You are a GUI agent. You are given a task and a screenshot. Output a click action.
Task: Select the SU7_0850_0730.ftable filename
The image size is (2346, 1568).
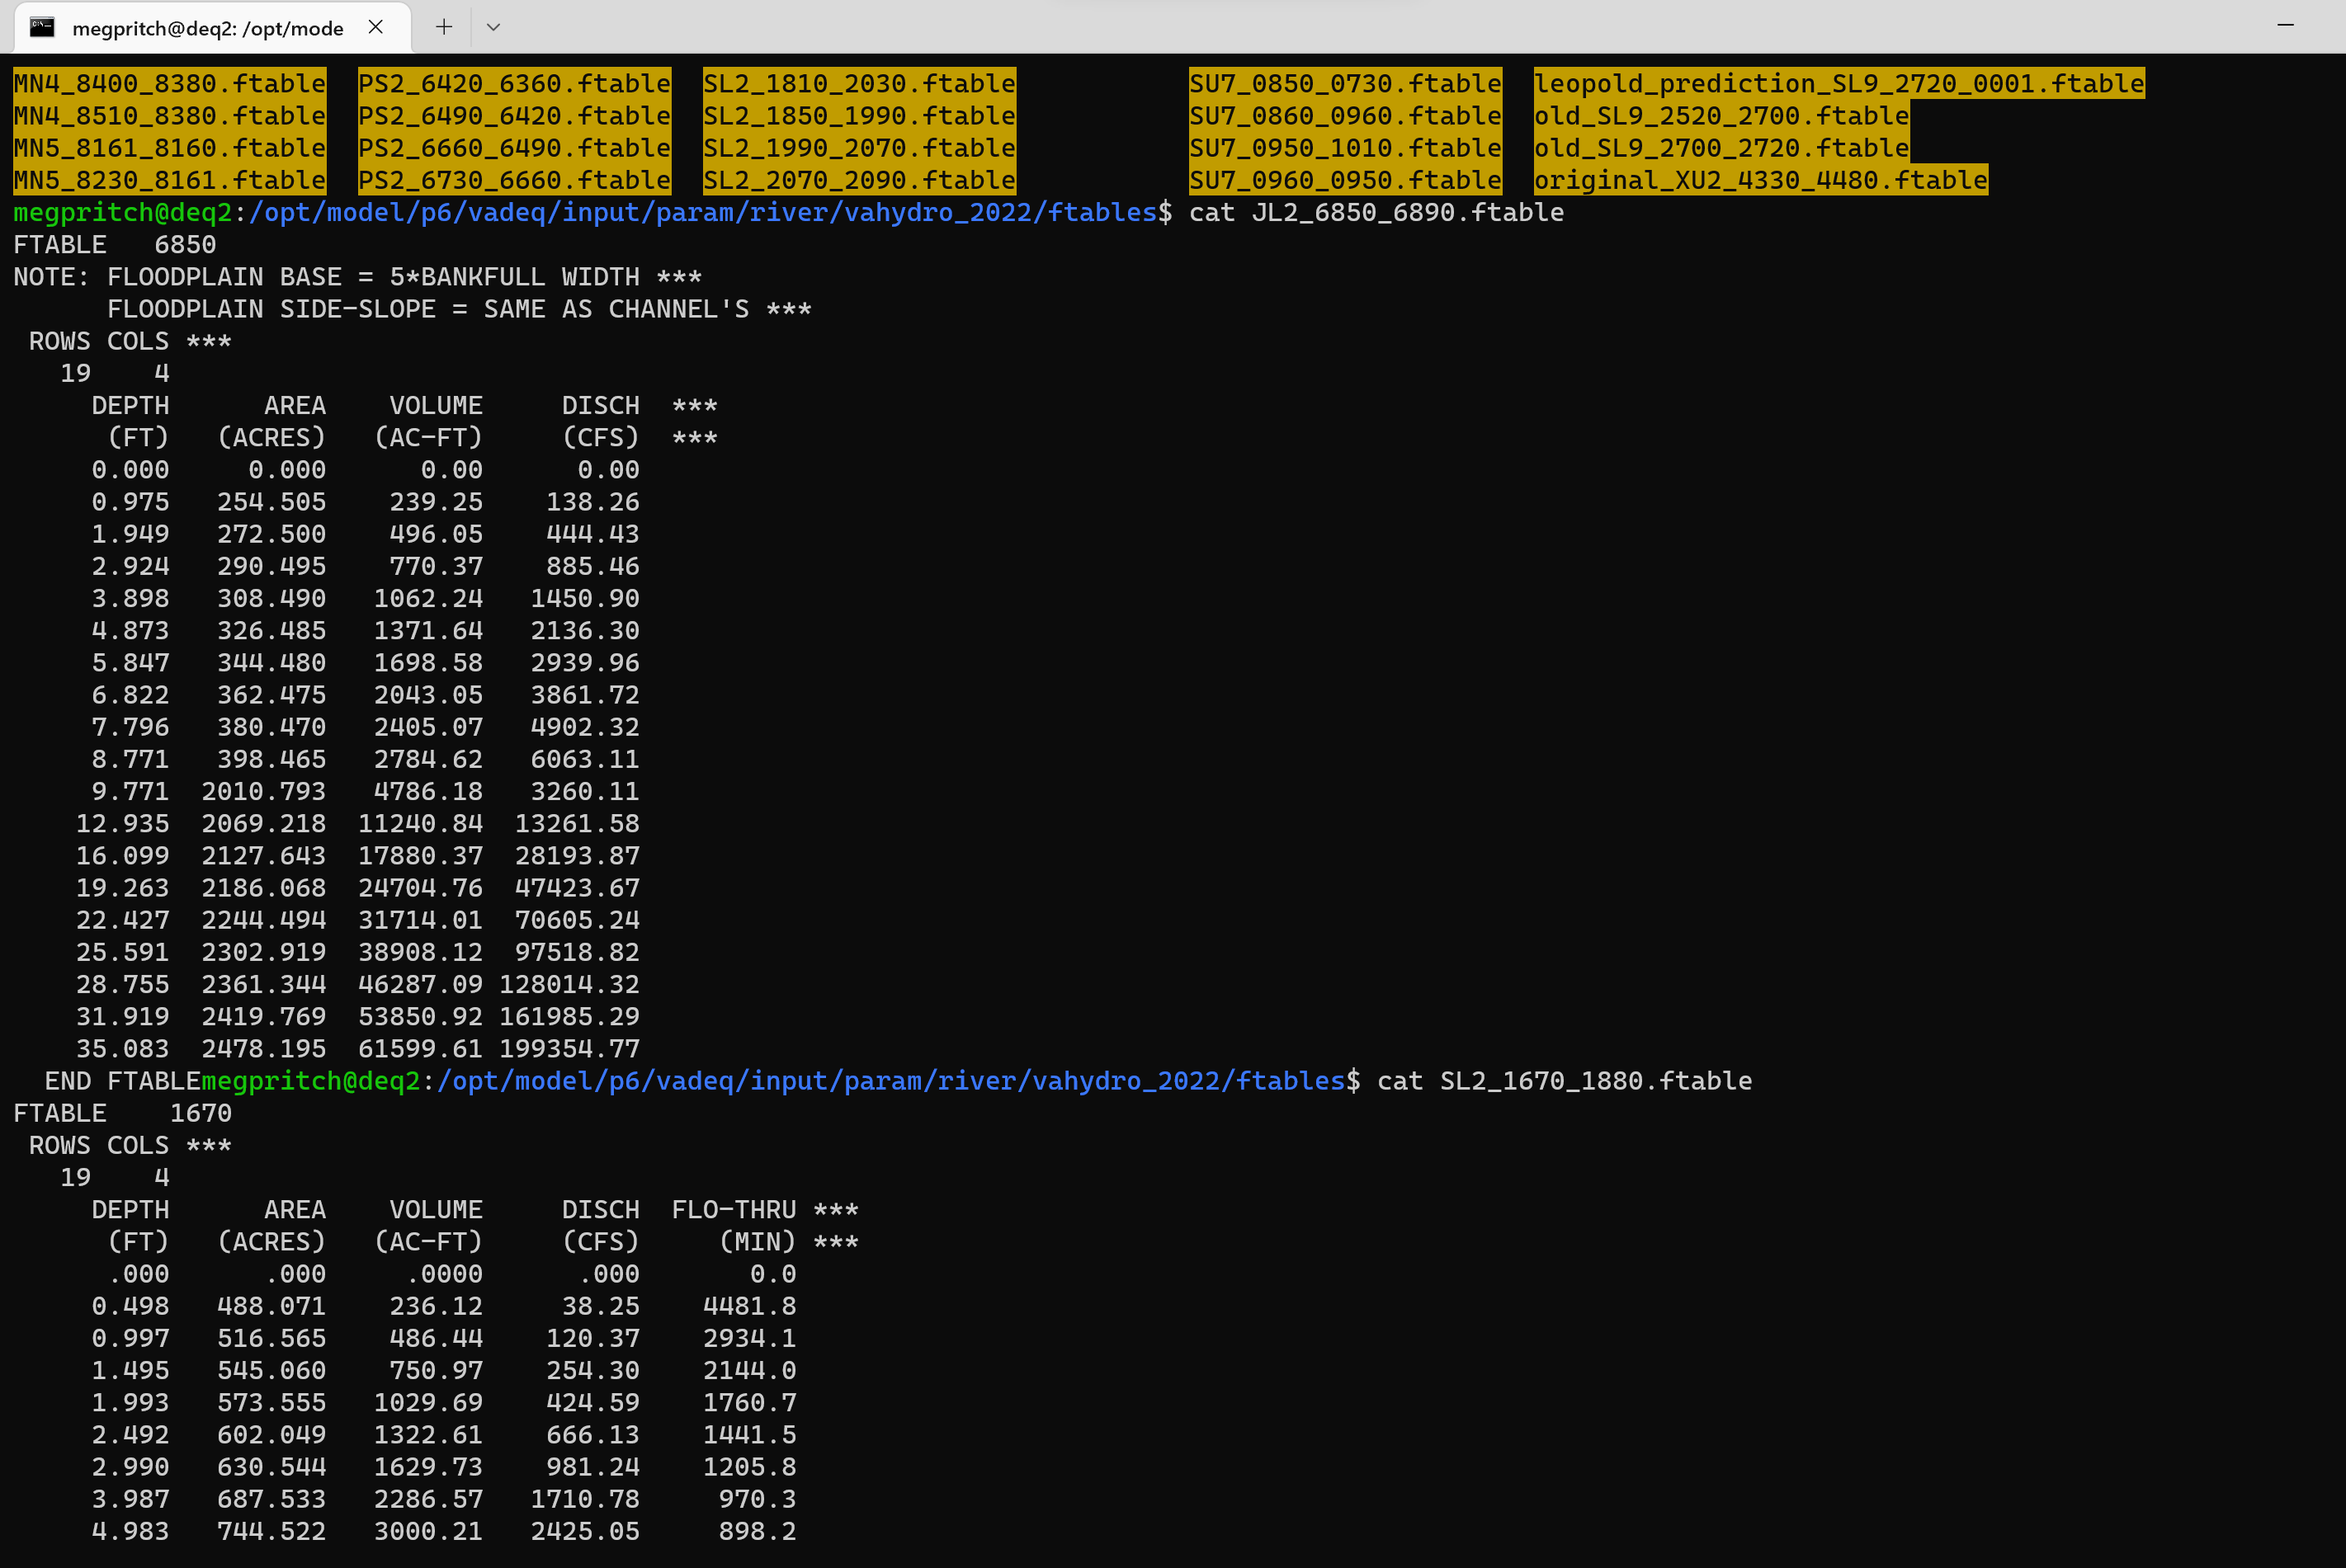tap(1343, 84)
